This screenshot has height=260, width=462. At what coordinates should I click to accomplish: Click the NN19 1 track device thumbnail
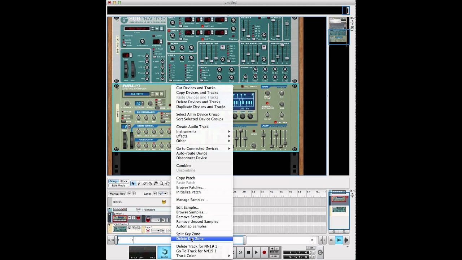coord(120,218)
